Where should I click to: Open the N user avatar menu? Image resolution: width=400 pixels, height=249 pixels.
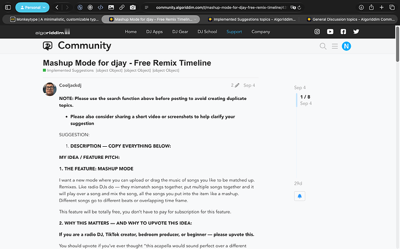[346, 46]
